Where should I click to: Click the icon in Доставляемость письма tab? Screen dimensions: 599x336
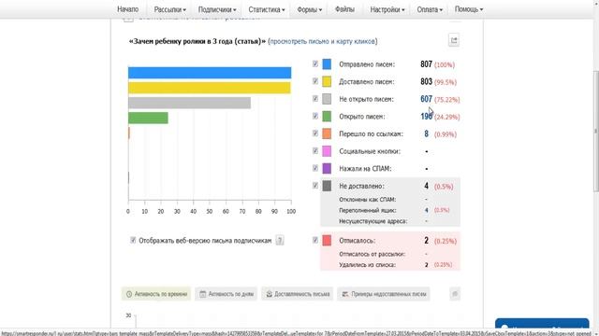[x=269, y=294]
